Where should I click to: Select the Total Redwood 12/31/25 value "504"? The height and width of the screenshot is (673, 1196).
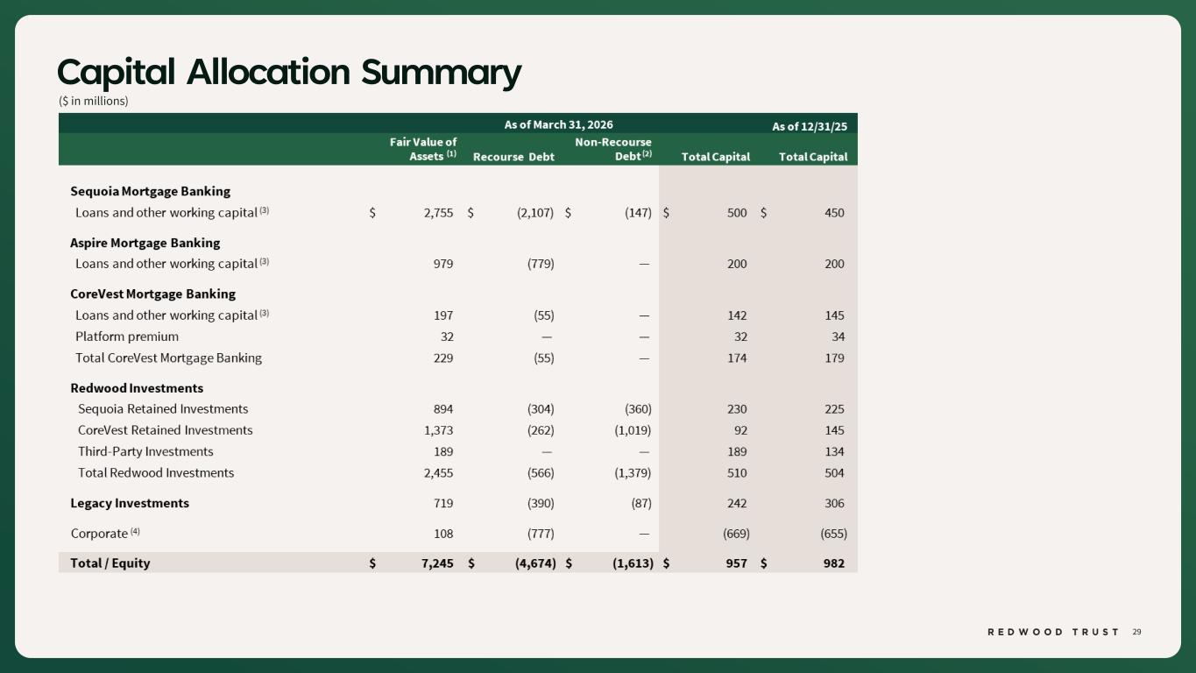coord(834,473)
